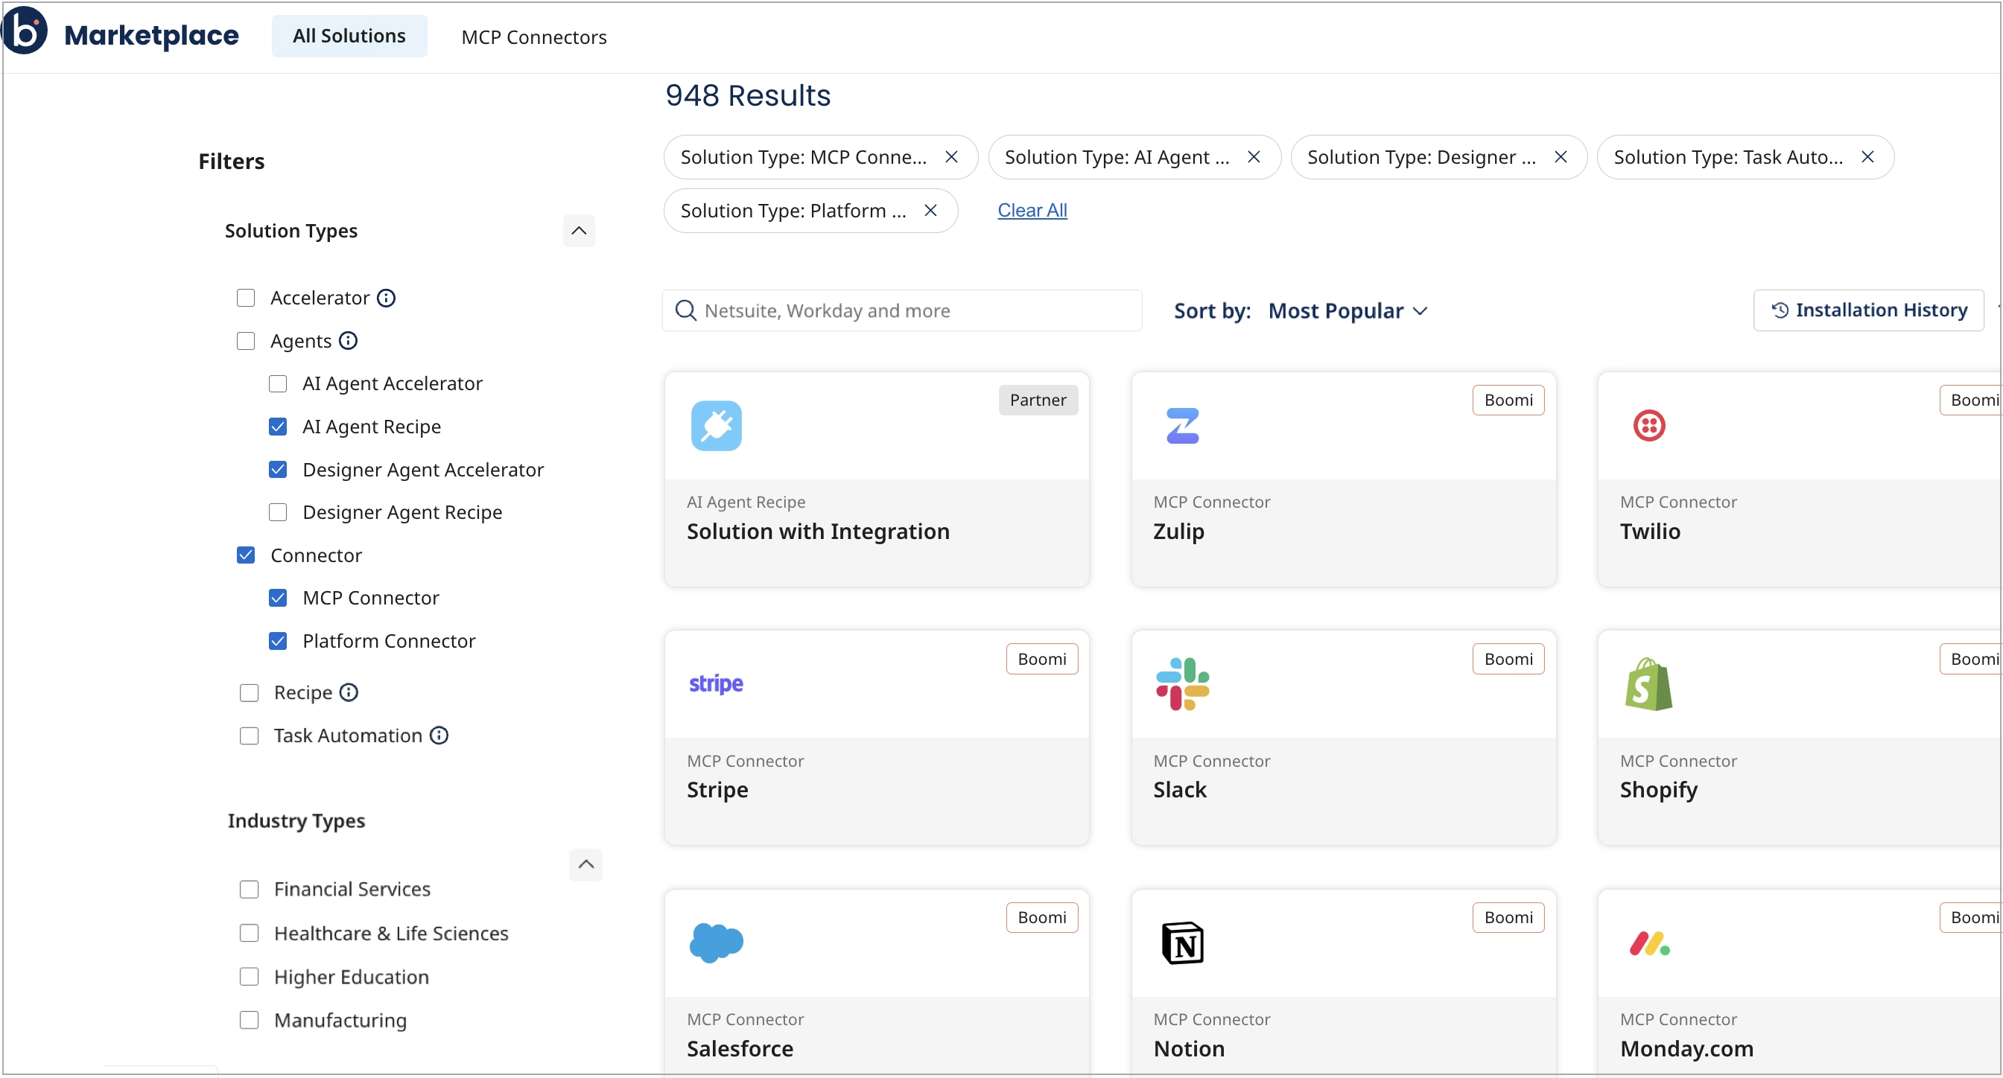Check the Agents checkbox

(246, 340)
